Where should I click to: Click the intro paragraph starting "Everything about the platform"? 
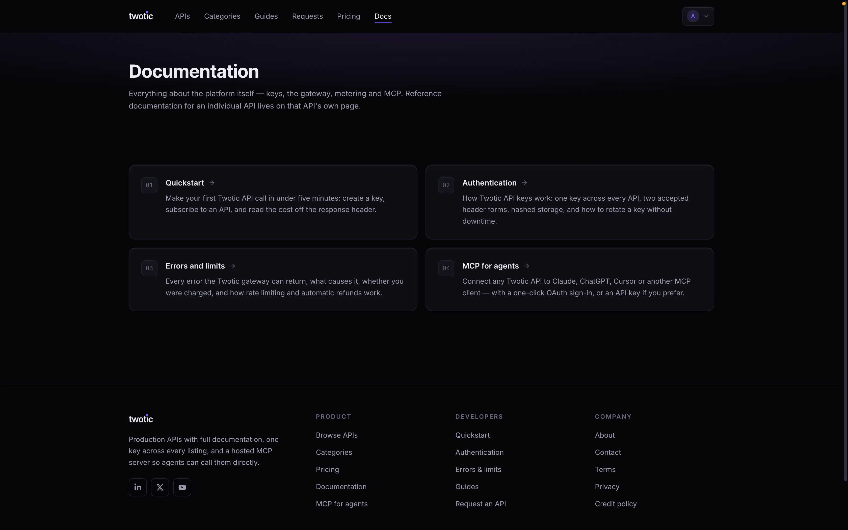(285, 99)
